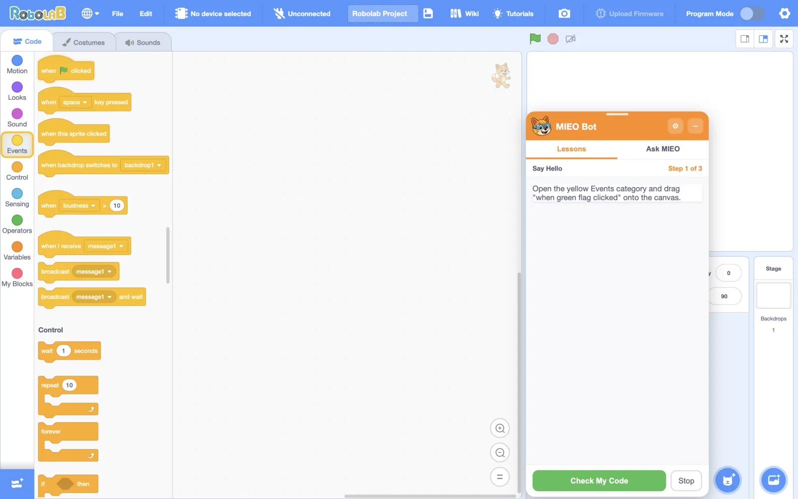Toggle the video camera icon above the stage

tap(571, 38)
